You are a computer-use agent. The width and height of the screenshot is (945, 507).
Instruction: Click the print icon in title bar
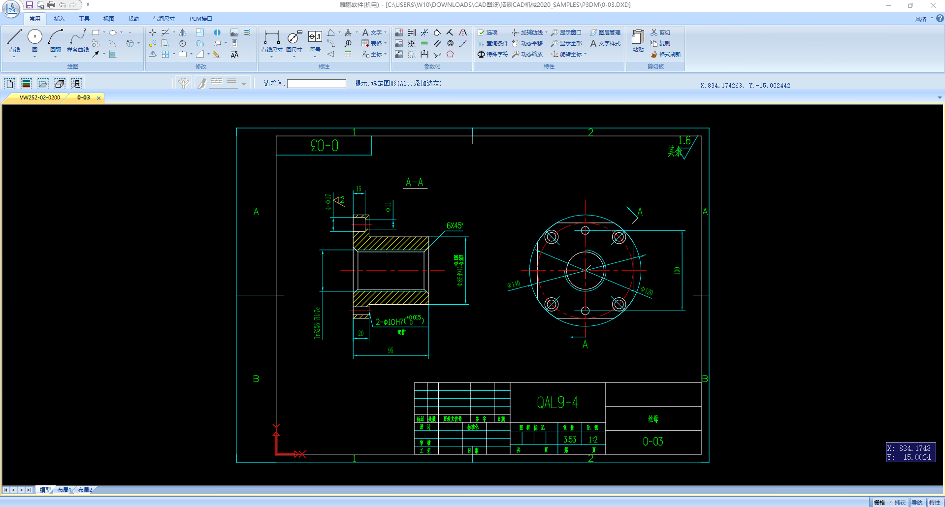tap(51, 5)
